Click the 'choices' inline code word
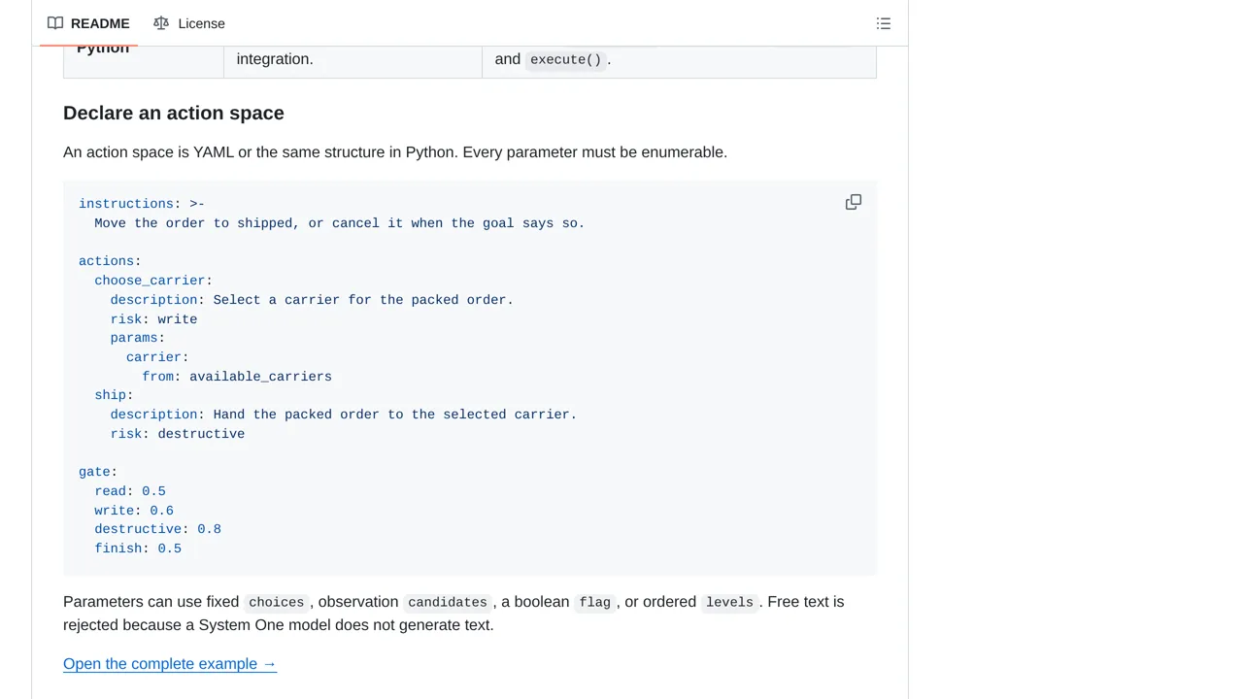Image resolution: width=1243 pixels, height=699 pixels. tap(277, 602)
